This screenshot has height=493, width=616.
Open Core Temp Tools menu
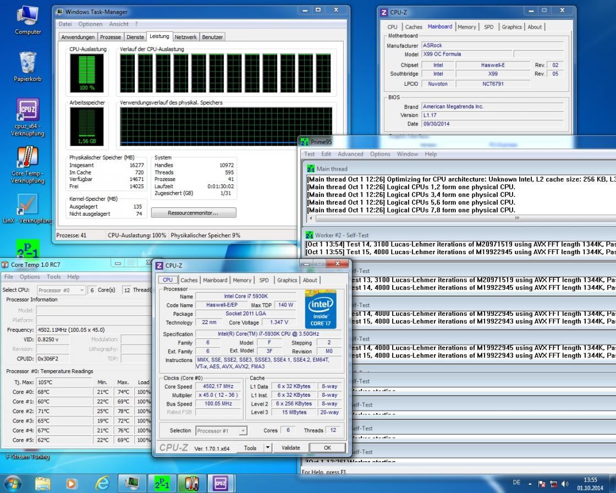[53, 277]
